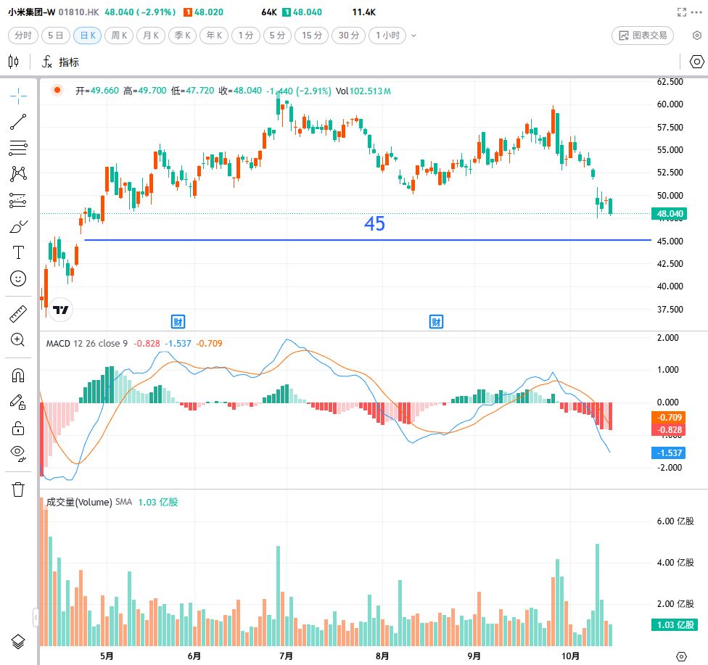Viewport: 708px width, 665px height.
Task: Select the trend line drawing tool
Action: coord(18,122)
